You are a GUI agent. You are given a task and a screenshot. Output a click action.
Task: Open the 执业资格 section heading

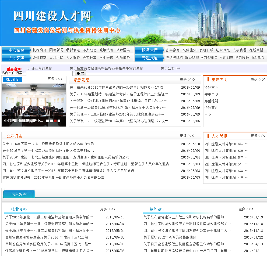(x=19, y=209)
